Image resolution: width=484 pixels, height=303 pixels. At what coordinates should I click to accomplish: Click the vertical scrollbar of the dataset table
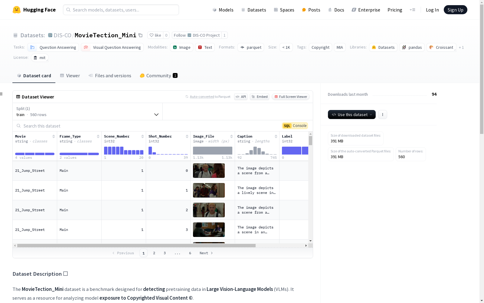coord(310,141)
